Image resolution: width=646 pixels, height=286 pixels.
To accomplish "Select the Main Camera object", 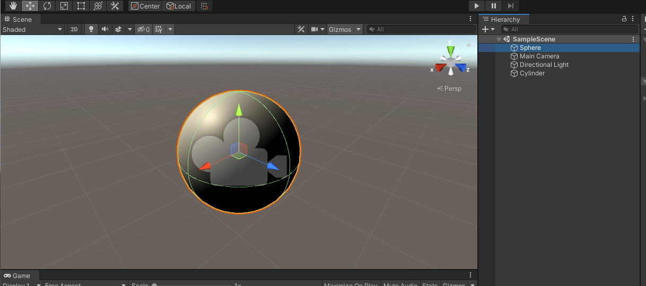I will [559, 56].
